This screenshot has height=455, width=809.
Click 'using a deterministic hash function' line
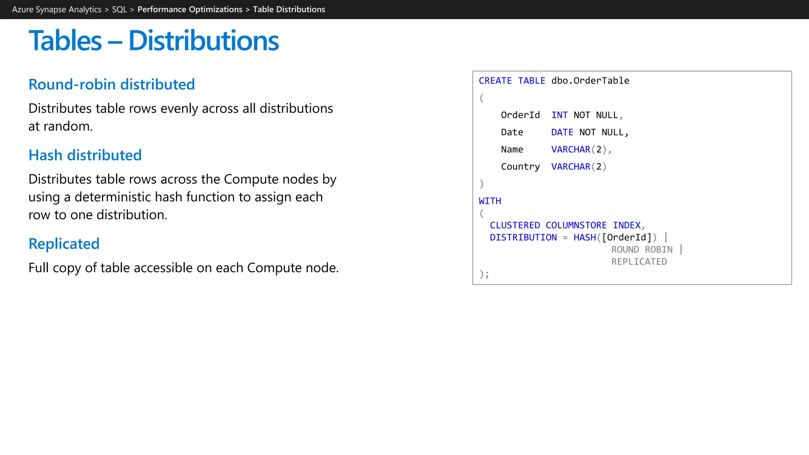click(175, 197)
